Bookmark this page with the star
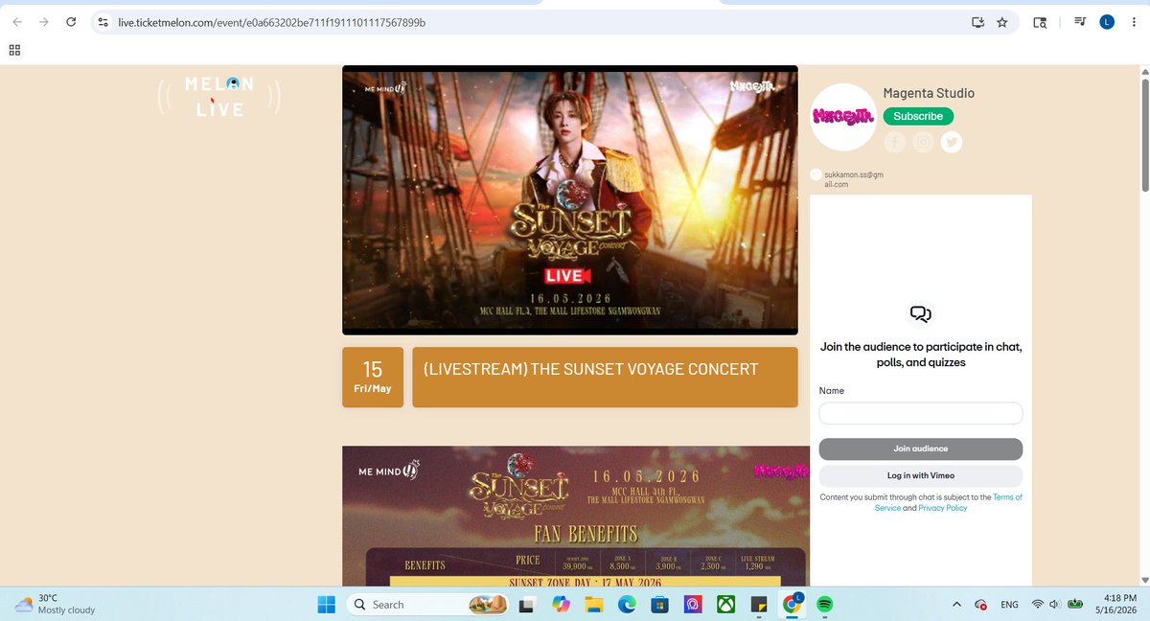The width and height of the screenshot is (1150, 621). point(1002,22)
